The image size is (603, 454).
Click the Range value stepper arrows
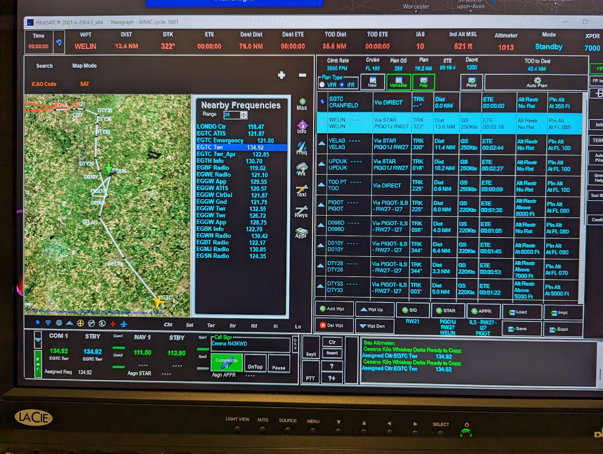pos(244,115)
